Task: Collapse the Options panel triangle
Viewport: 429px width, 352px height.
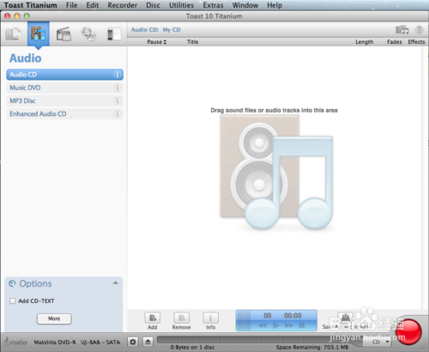Action: [x=116, y=282]
